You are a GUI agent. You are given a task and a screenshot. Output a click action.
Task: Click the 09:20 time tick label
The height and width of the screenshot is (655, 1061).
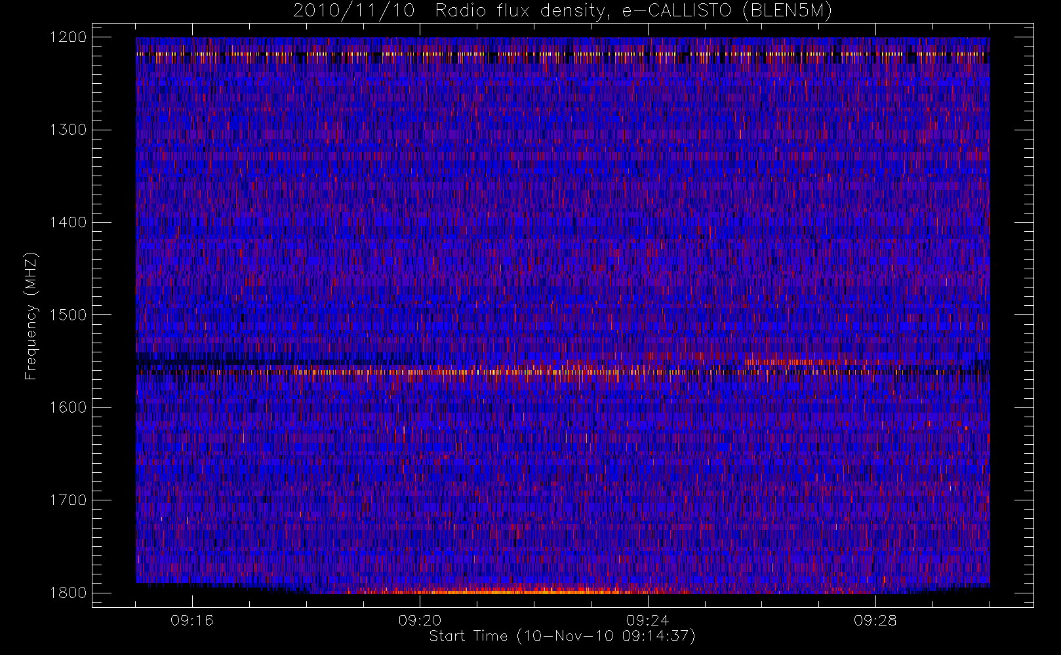pyautogui.click(x=420, y=620)
